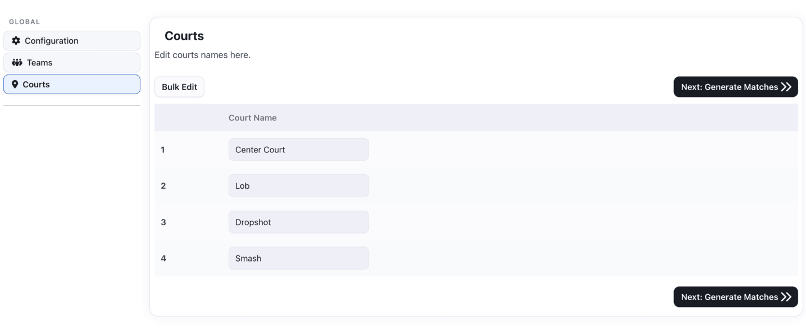Select Courts in the Global sidebar

coord(35,84)
